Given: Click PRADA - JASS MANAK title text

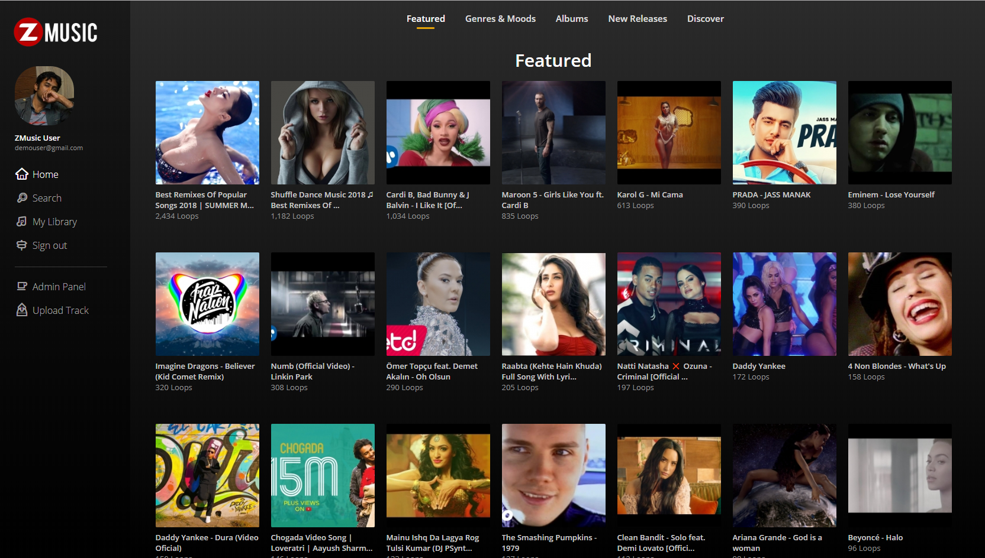Looking at the screenshot, I should 771,194.
